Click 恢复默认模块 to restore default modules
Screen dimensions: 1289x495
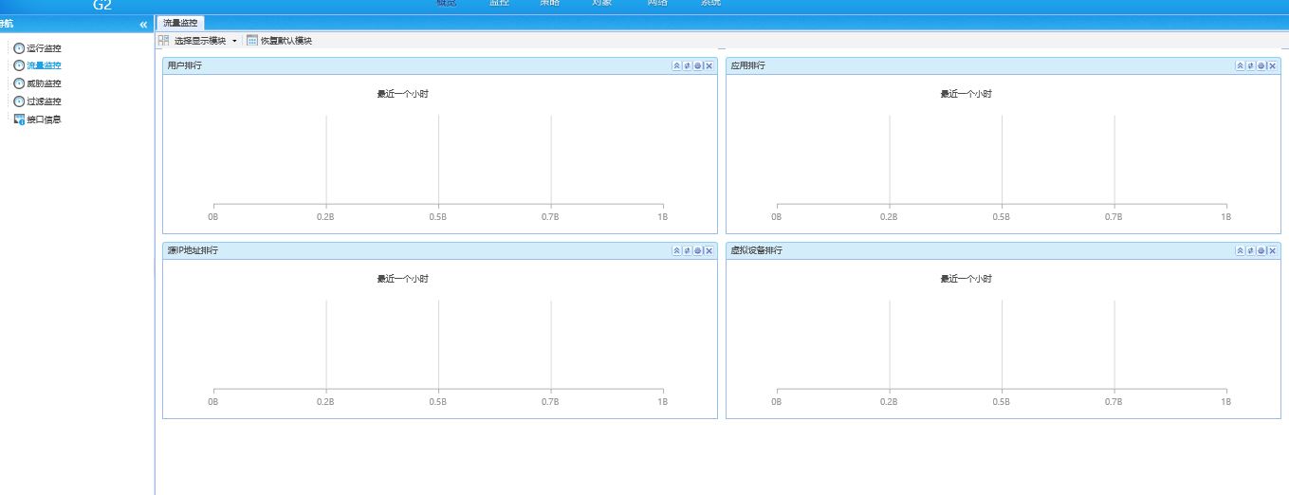coord(280,41)
